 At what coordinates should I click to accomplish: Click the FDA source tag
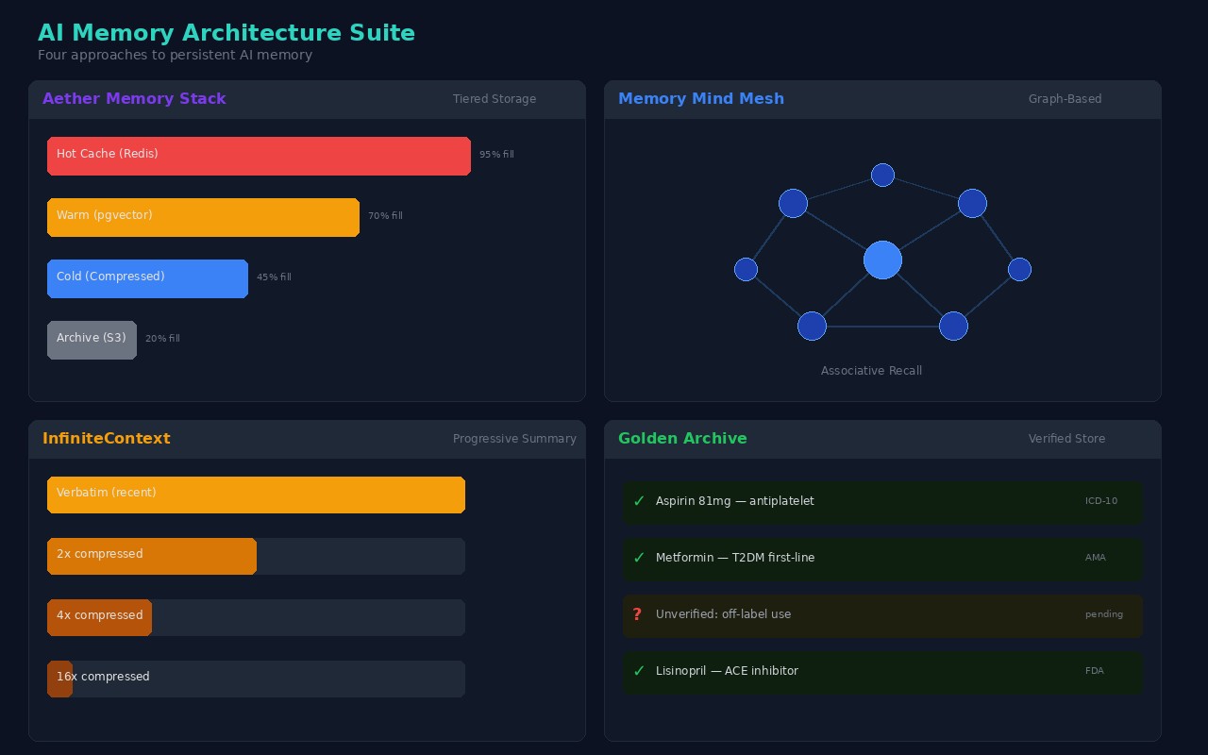1095,671
